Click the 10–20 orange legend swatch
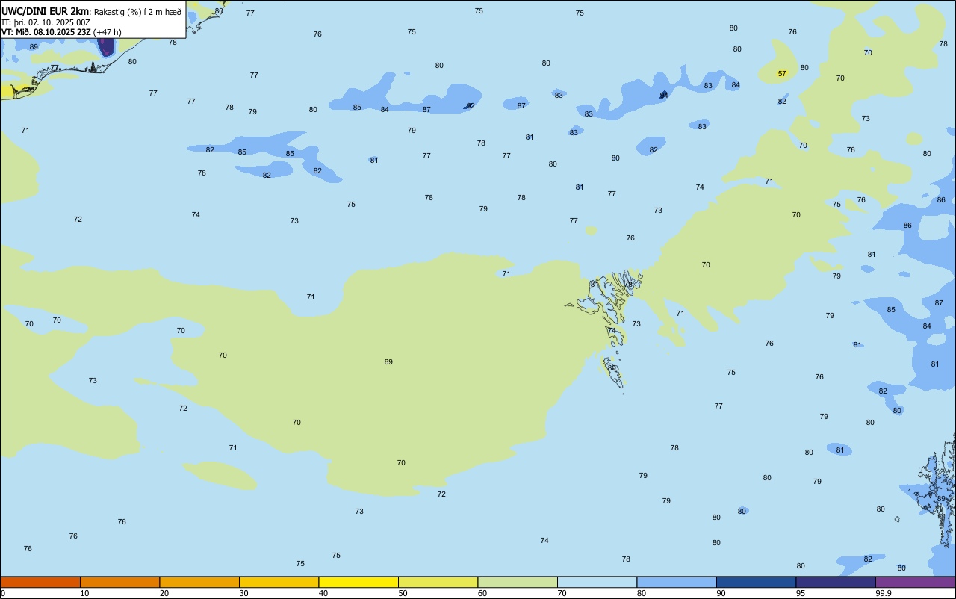956x599 pixels. pos(119,582)
